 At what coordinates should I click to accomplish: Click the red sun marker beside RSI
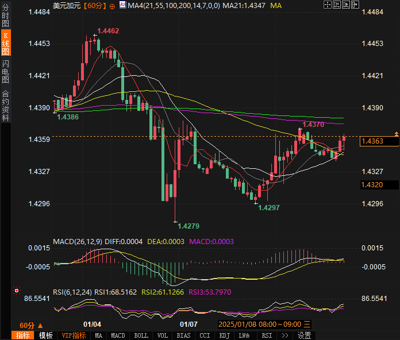coord(17,291)
